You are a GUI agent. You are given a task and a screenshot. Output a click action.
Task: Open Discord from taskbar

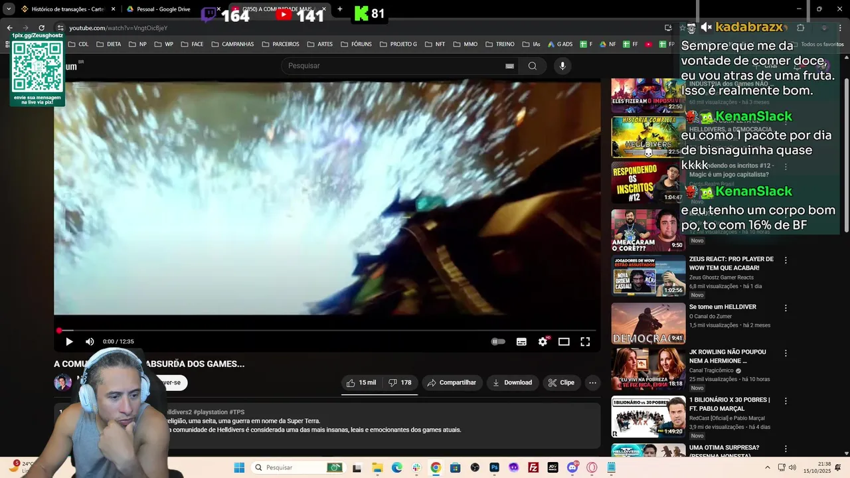click(572, 468)
